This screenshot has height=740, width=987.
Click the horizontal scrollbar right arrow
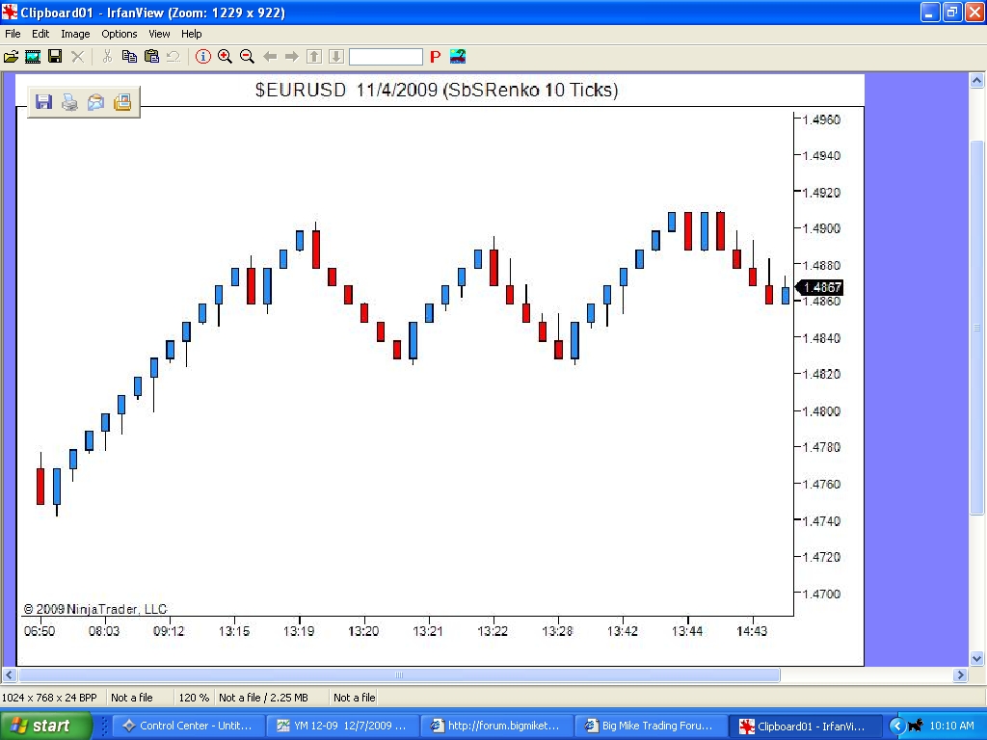click(x=960, y=675)
